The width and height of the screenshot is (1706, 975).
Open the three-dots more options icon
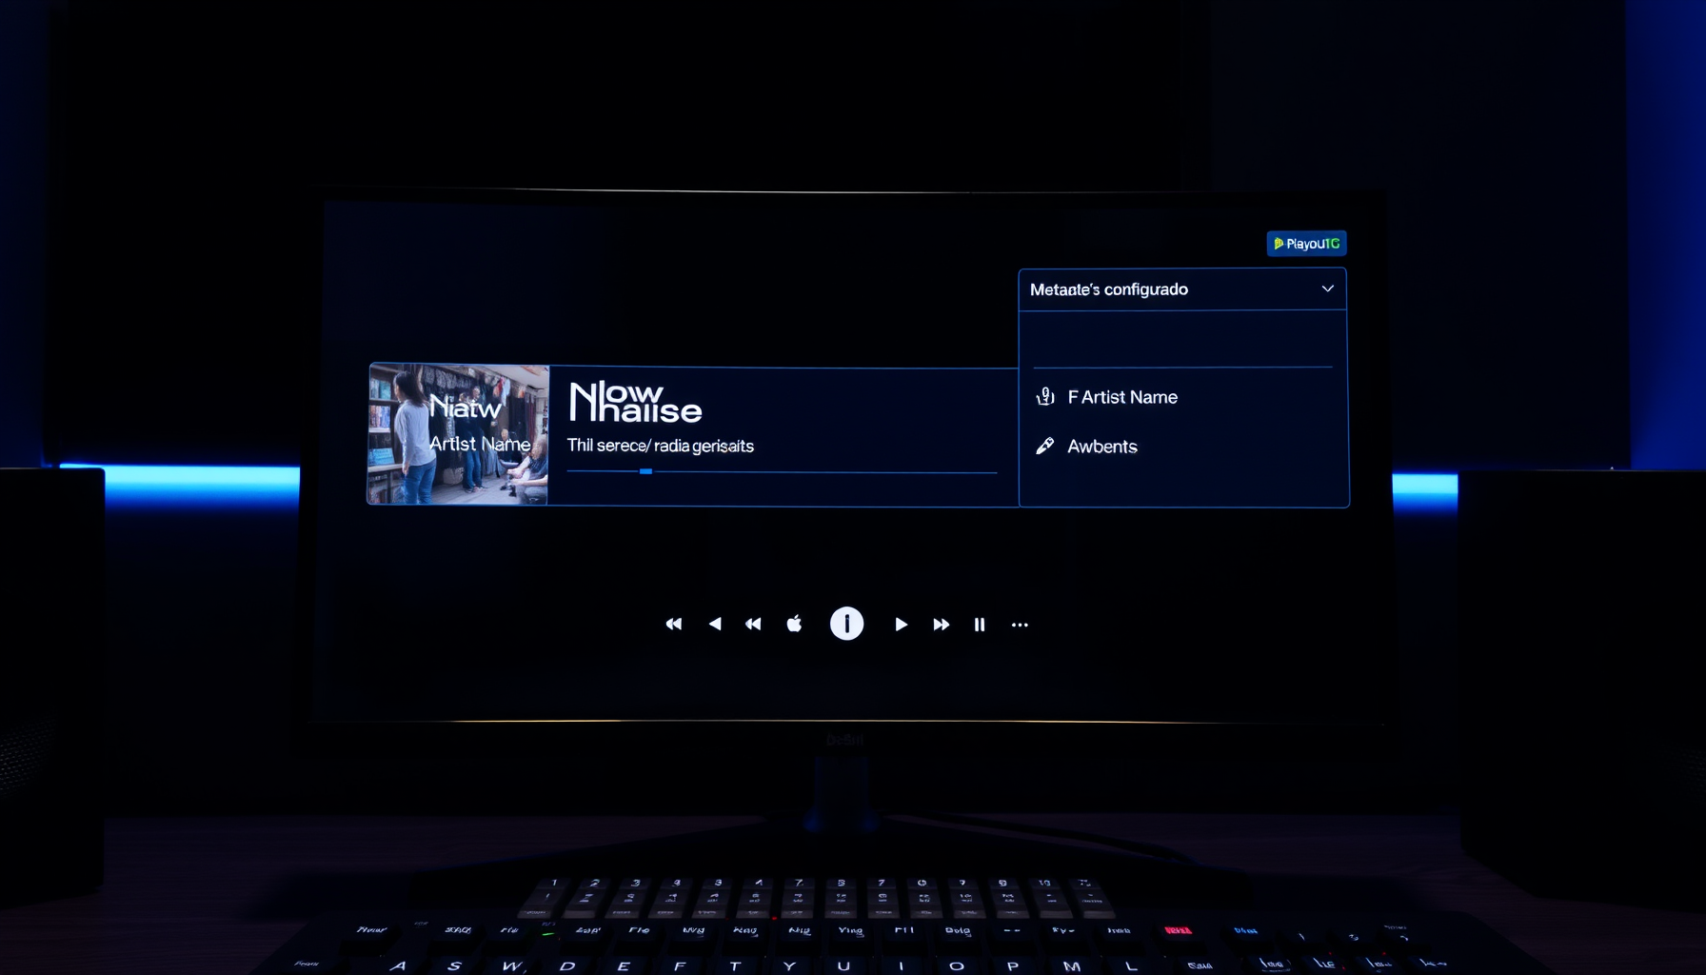(x=1020, y=625)
